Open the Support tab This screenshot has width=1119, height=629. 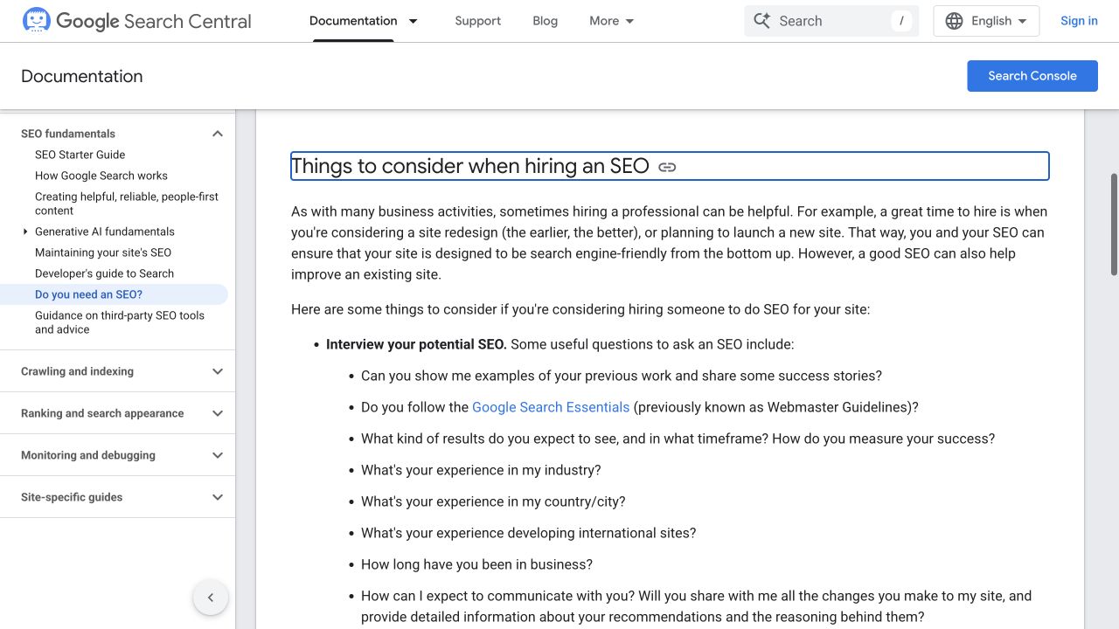(x=478, y=21)
